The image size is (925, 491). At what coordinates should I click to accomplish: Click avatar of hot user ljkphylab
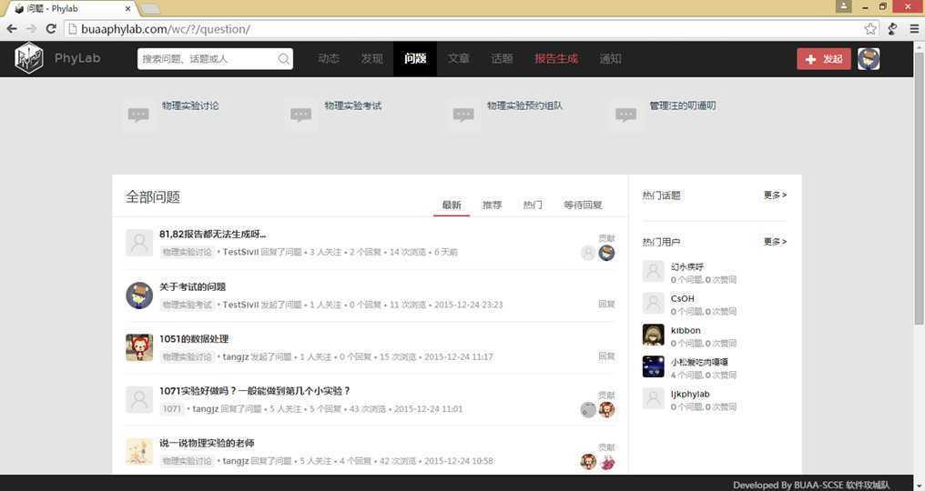(653, 398)
